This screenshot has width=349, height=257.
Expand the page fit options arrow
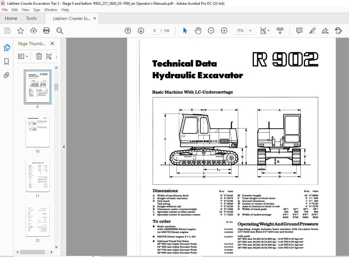coord(269,31)
